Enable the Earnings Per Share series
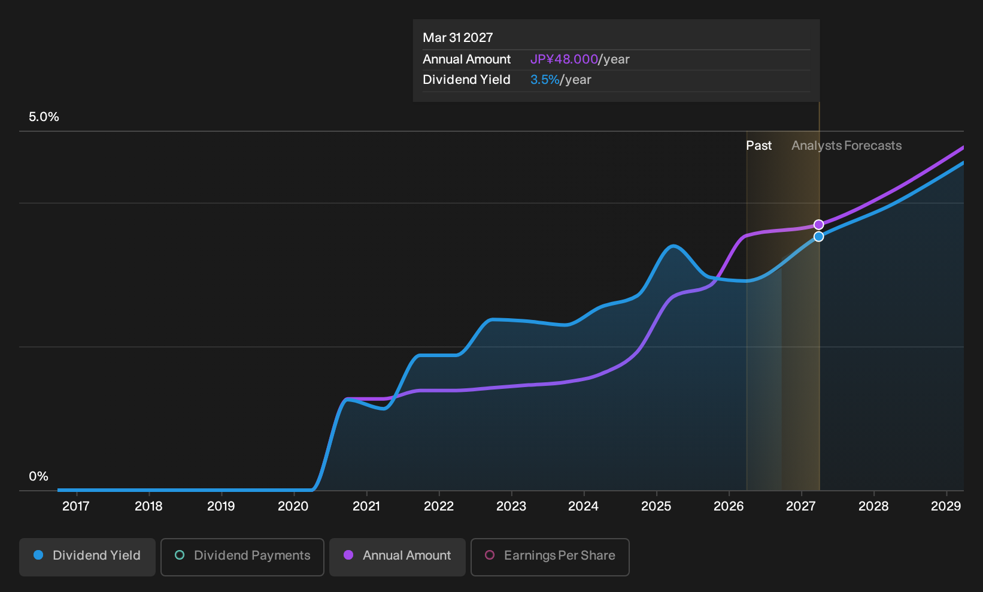This screenshot has width=983, height=592. click(x=550, y=557)
